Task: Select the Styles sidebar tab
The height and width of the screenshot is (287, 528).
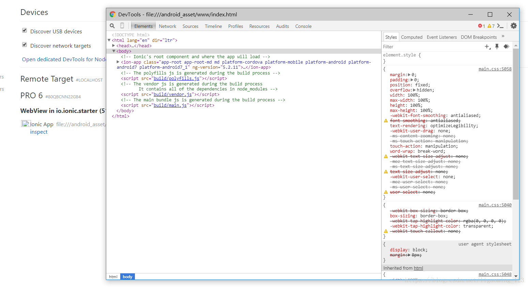Action: coord(391,37)
